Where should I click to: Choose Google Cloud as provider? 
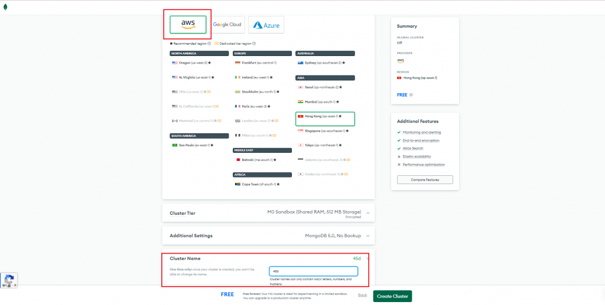point(227,25)
